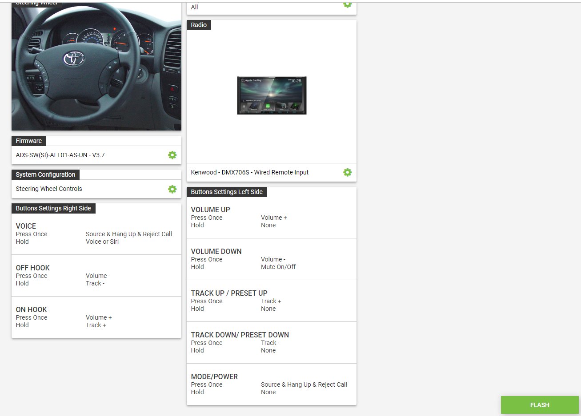Click the Firmware section header
The height and width of the screenshot is (416, 581).
point(29,141)
